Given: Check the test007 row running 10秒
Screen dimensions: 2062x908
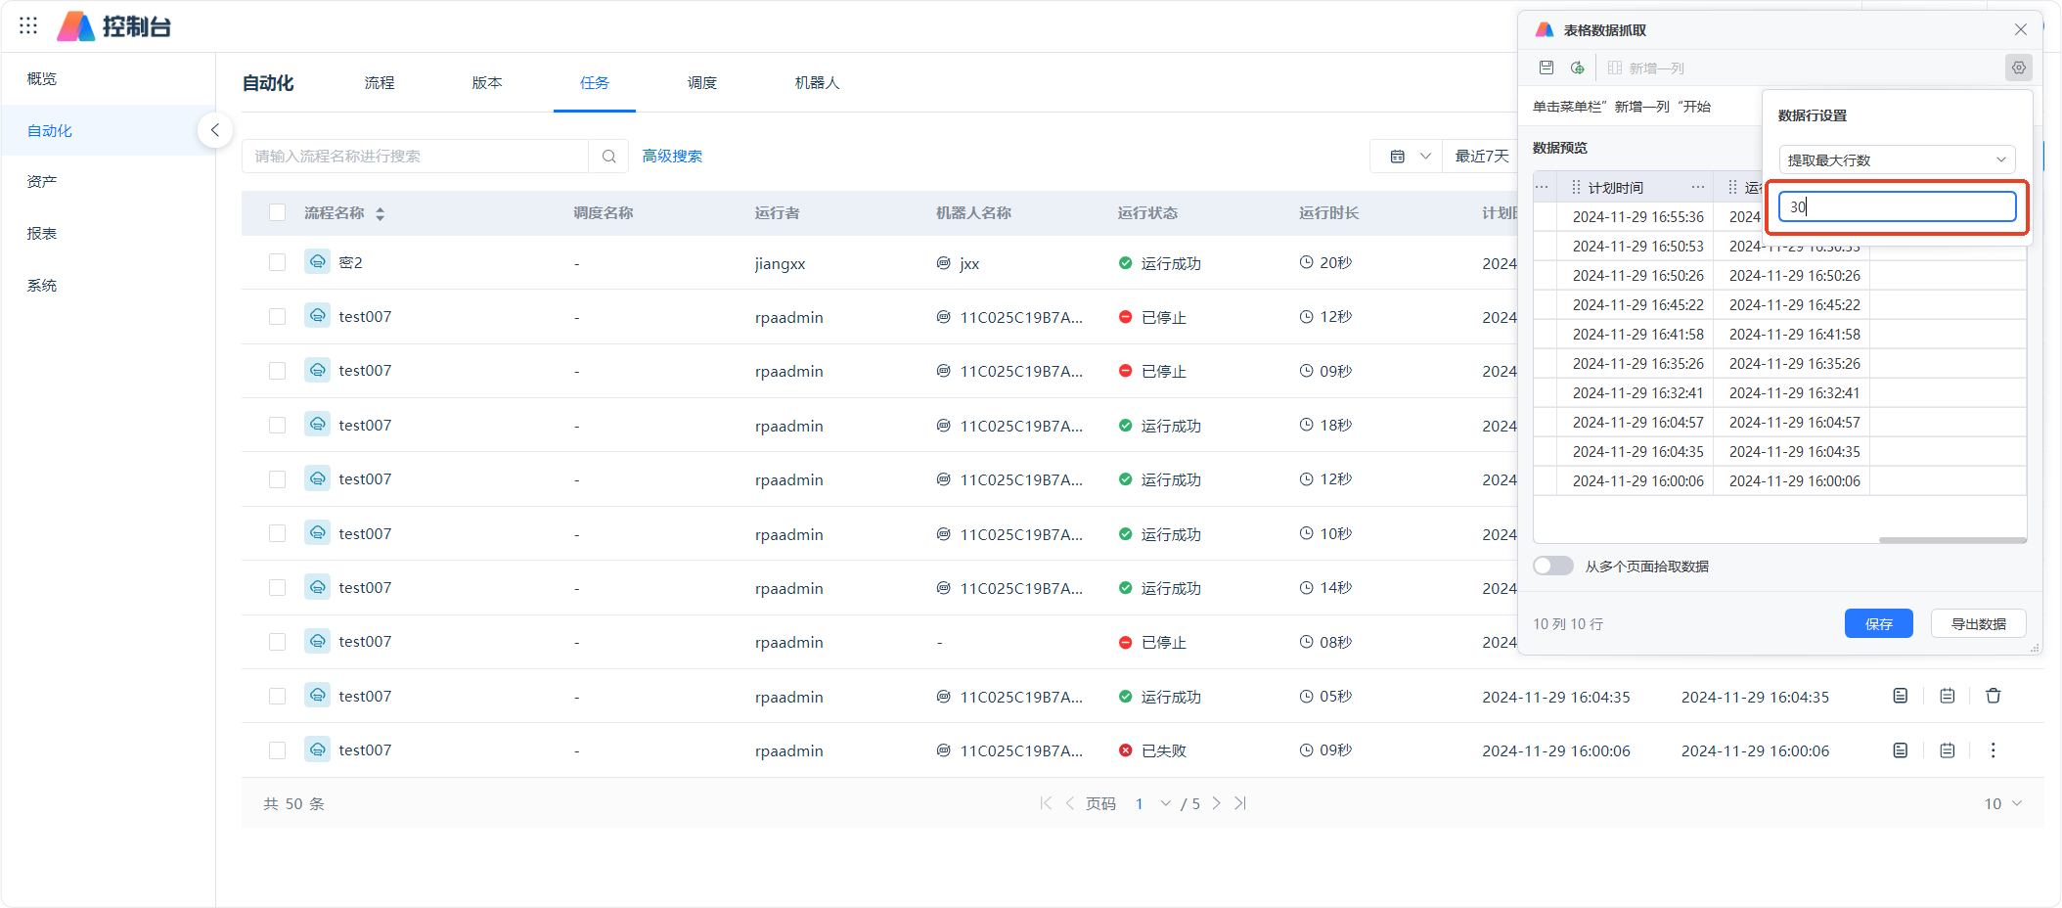Looking at the screenshot, I should 278,533.
